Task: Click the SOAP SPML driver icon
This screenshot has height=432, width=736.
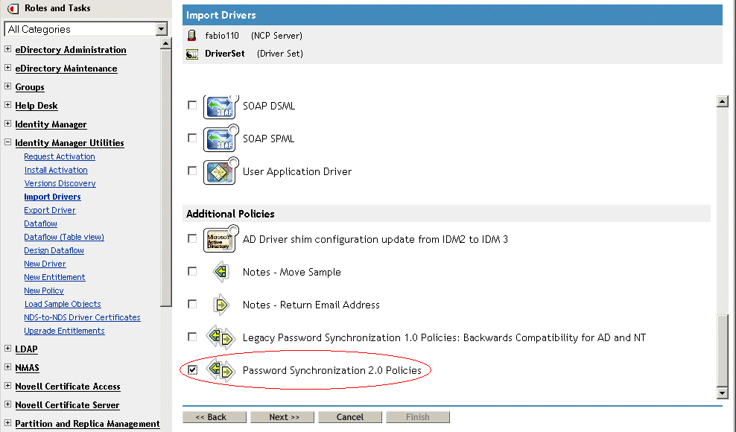Action: [x=220, y=139]
